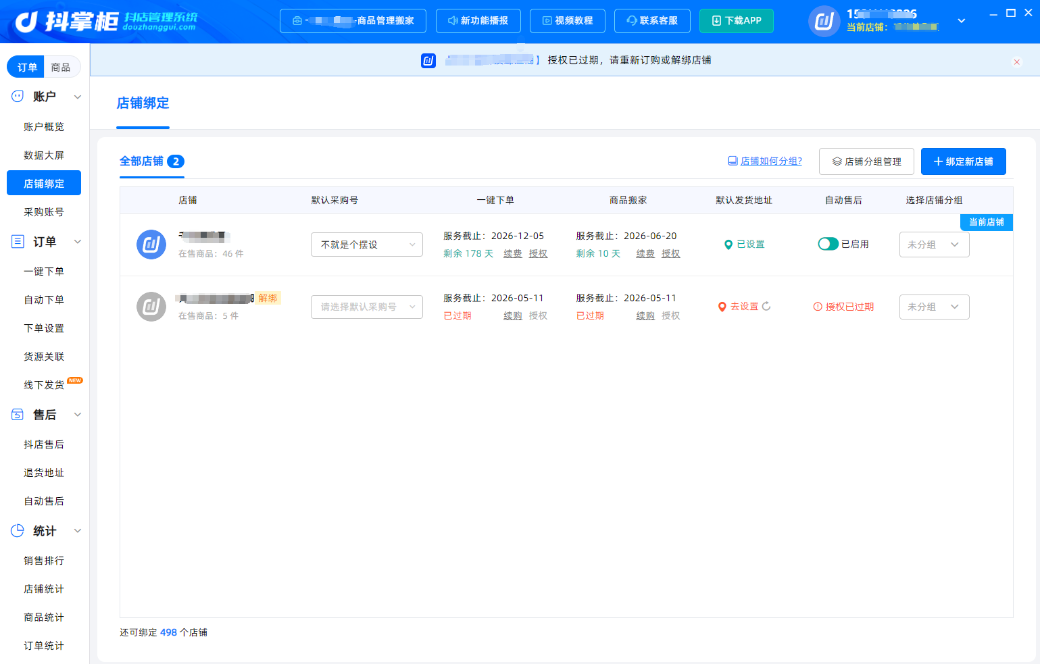
Task: Collapse the 账户 sidebar section chevron
Action: pyautogui.click(x=78, y=97)
